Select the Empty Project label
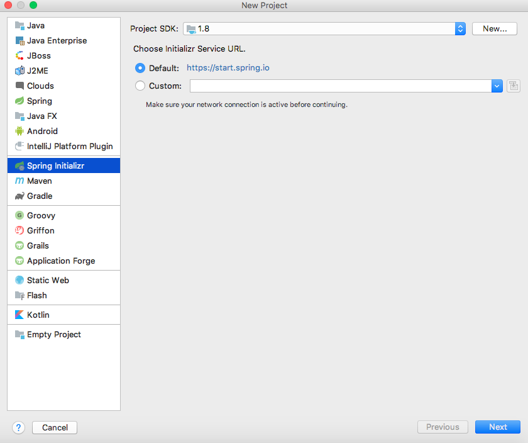Viewport: 528px width, 443px height. point(54,334)
